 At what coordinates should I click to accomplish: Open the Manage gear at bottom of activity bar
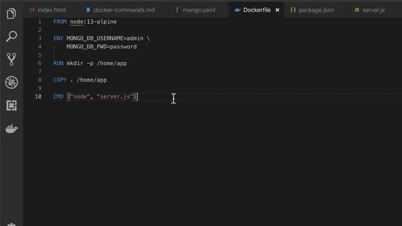(x=11, y=224)
